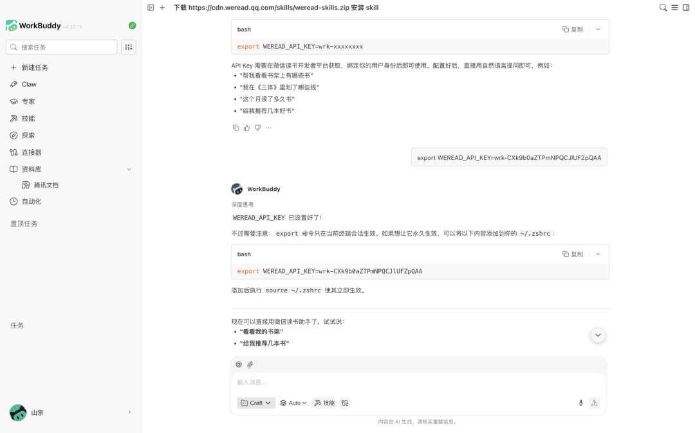Collapse the 资料库 section chevron
Screen dimensions: 695x433
tap(129, 170)
